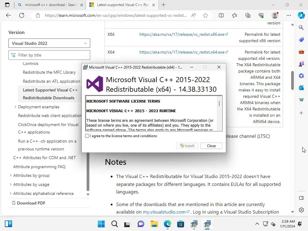The height and width of the screenshot is (231, 308).
Task: Open Windows Start menu
Action: (101, 224)
